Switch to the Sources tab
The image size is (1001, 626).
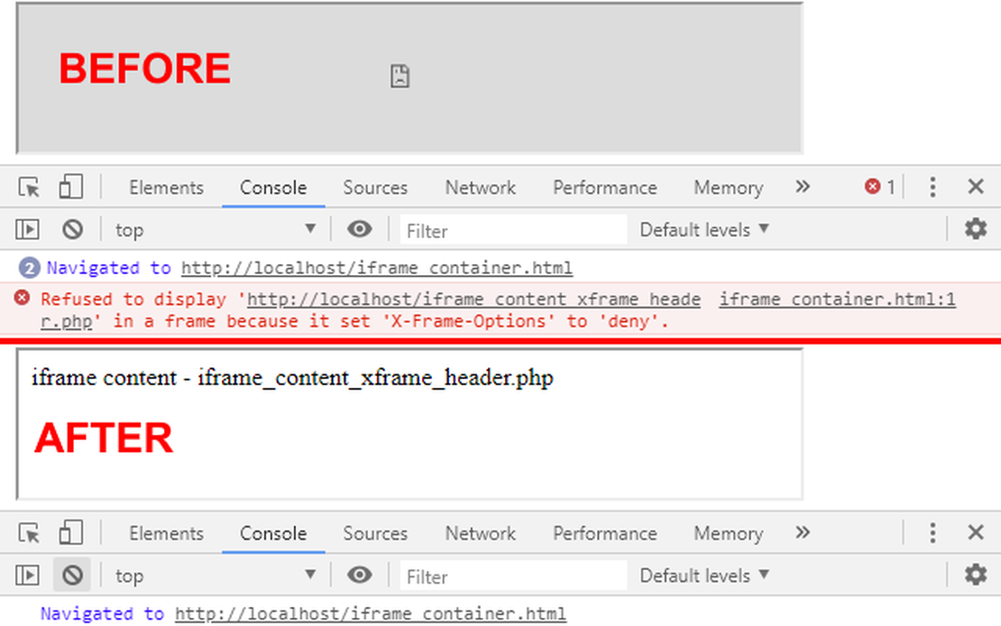pos(375,187)
